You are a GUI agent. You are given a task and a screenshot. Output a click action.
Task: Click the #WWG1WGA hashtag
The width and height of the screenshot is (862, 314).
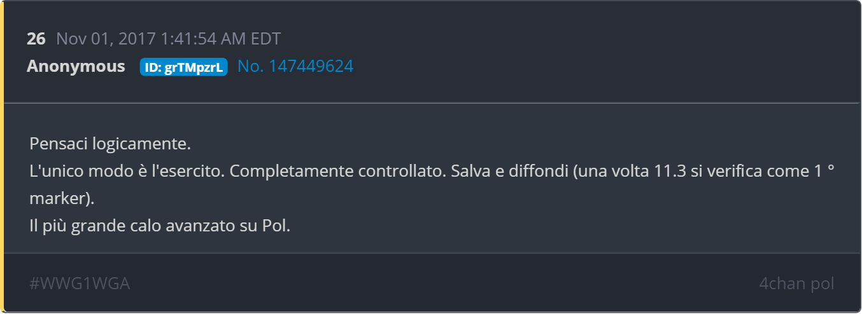(80, 283)
